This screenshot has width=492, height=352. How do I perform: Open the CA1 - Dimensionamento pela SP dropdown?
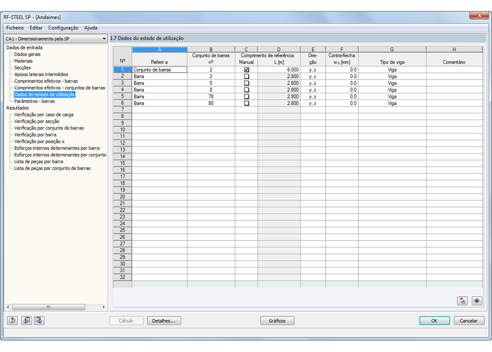click(x=56, y=38)
